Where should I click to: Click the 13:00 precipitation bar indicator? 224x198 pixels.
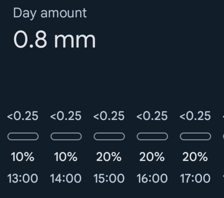point(23,136)
